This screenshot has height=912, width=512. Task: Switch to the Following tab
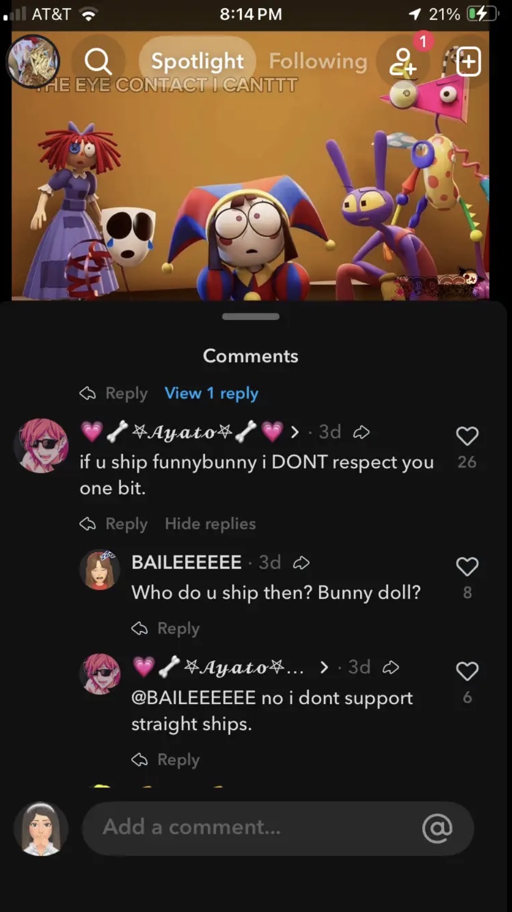pos(318,61)
